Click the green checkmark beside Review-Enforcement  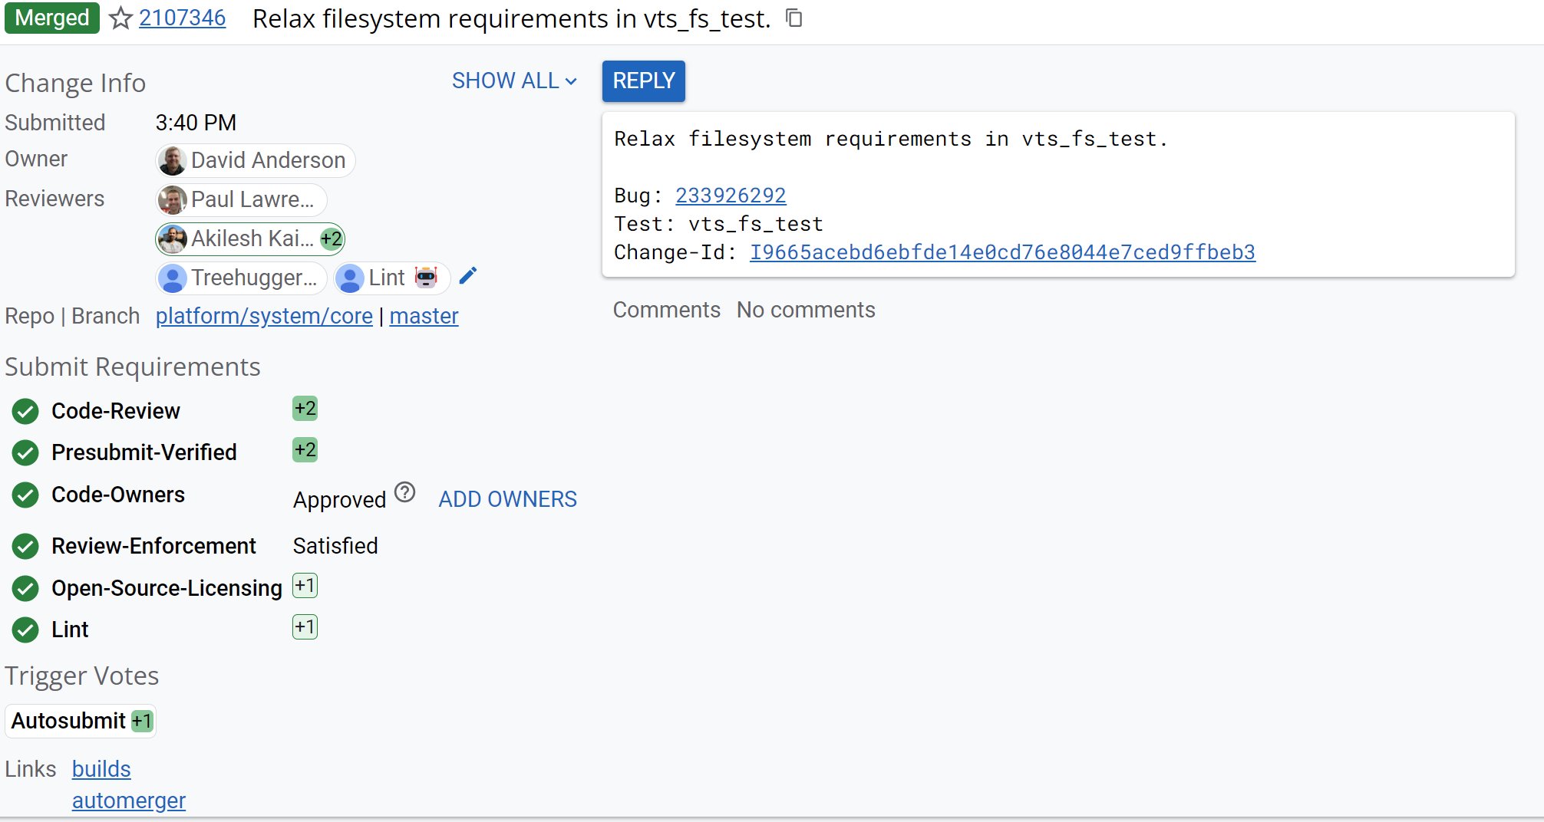(25, 546)
